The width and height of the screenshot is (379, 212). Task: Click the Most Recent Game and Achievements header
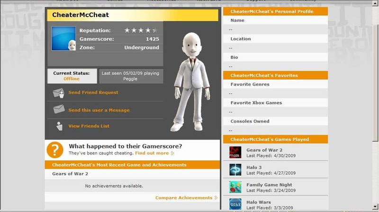(132, 165)
